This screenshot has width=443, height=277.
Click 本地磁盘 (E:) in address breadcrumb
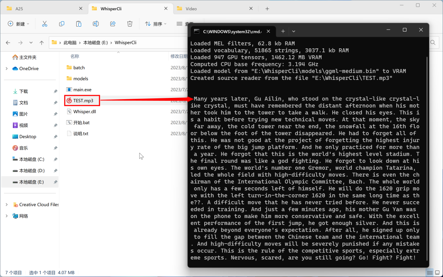point(96,43)
